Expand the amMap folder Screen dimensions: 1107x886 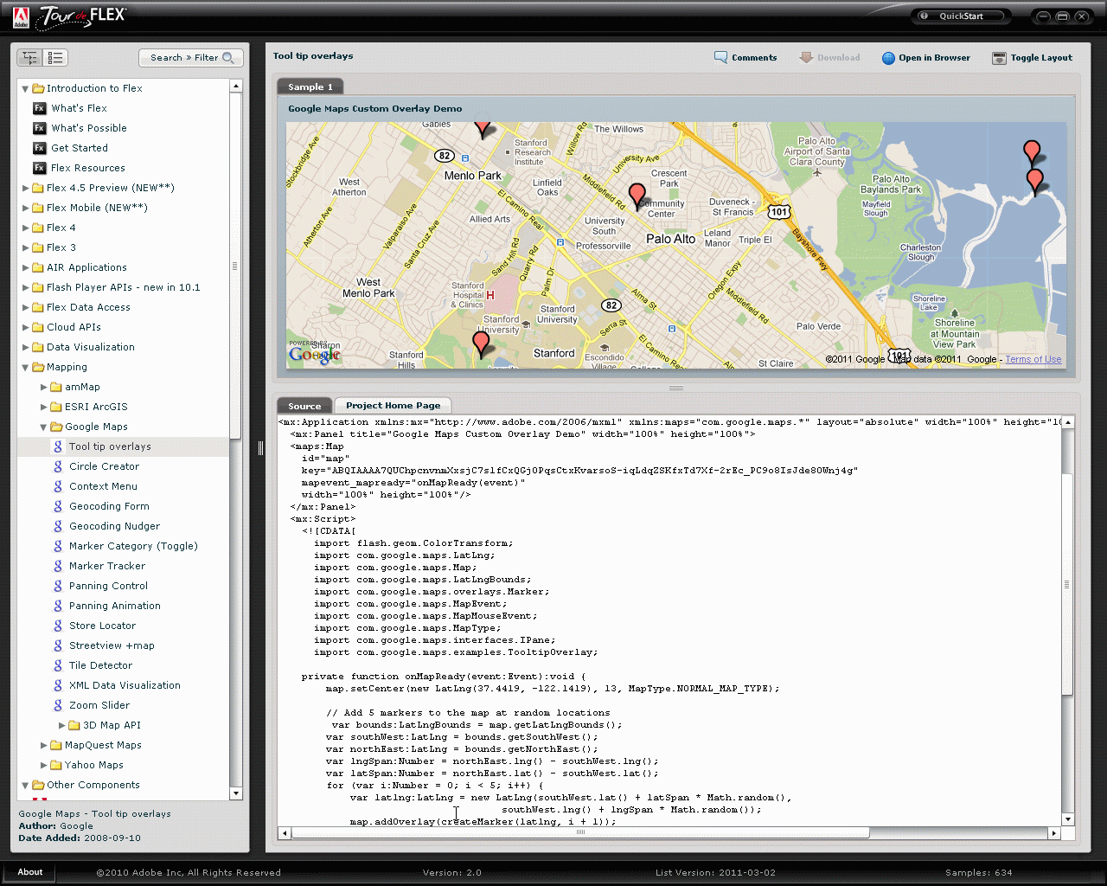click(44, 387)
